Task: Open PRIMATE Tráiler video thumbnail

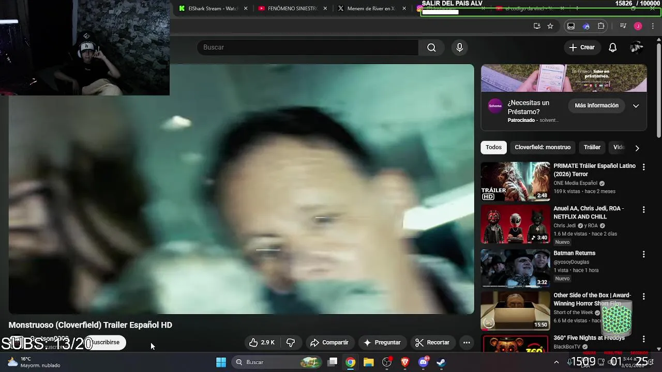Action: pos(515,181)
